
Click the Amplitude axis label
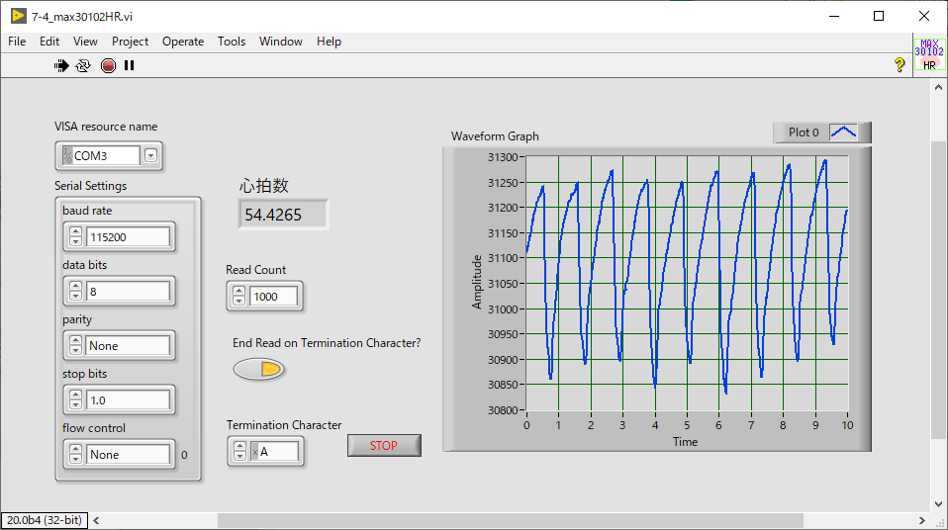click(x=477, y=282)
